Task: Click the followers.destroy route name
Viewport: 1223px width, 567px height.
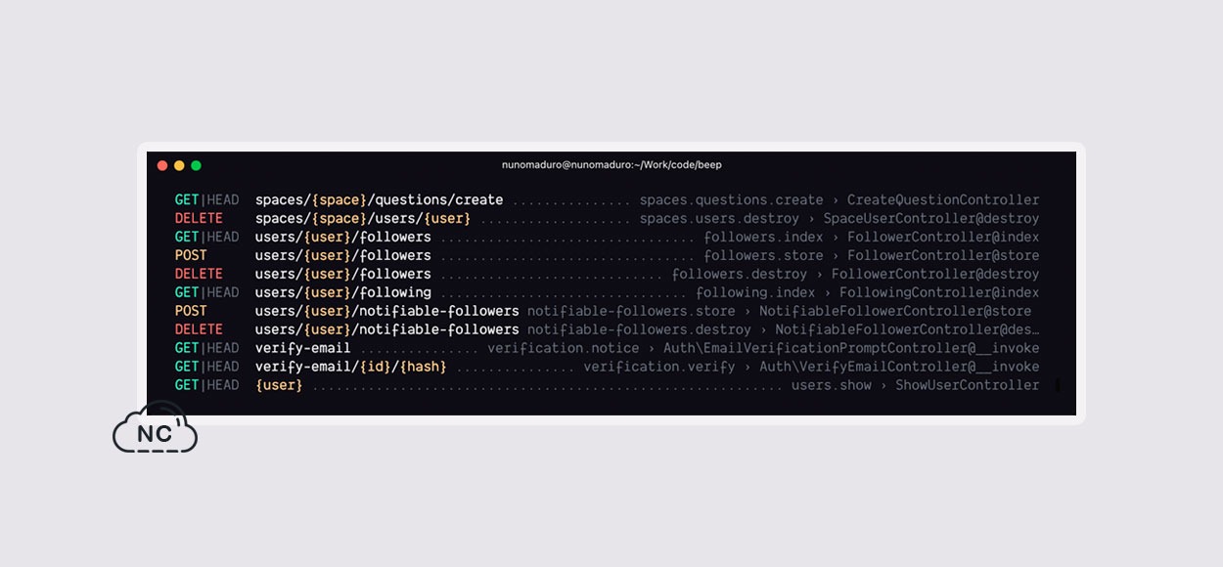Action: [x=740, y=275]
